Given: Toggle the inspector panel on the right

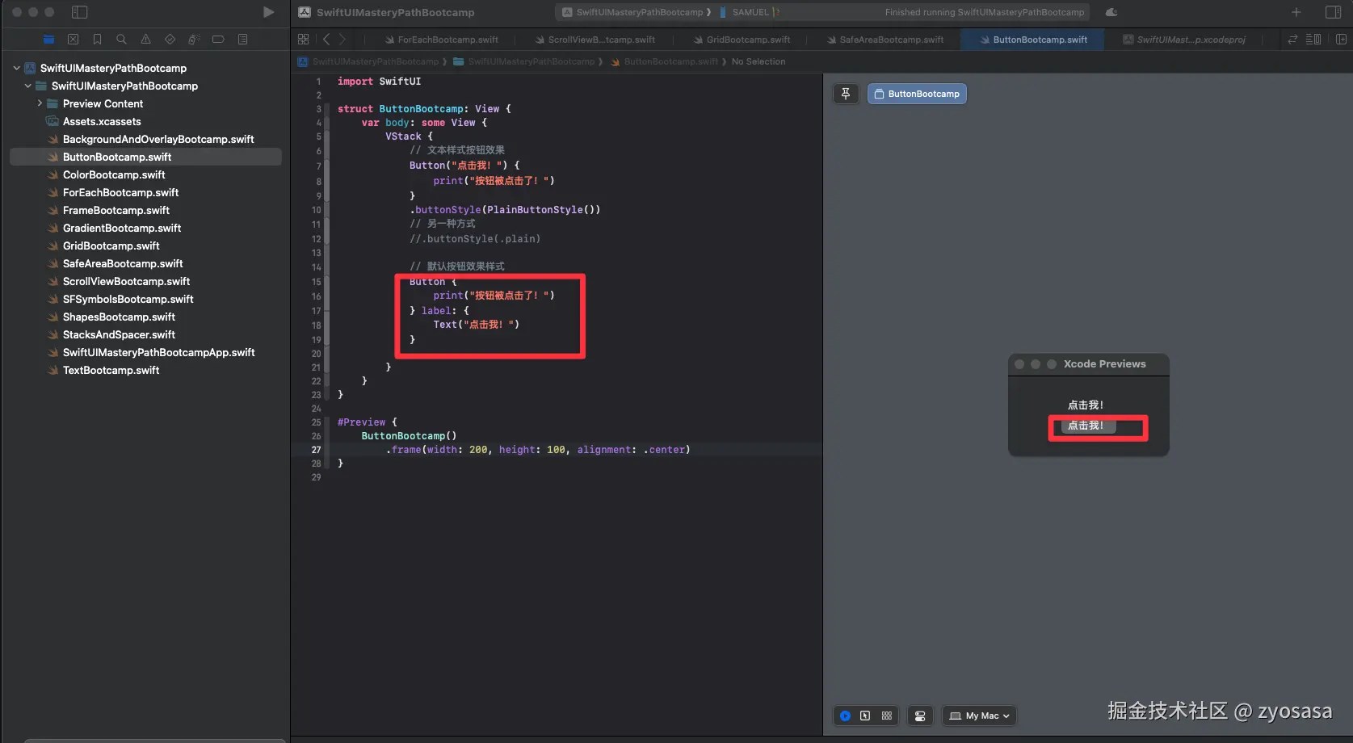Looking at the screenshot, I should coord(1334,12).
